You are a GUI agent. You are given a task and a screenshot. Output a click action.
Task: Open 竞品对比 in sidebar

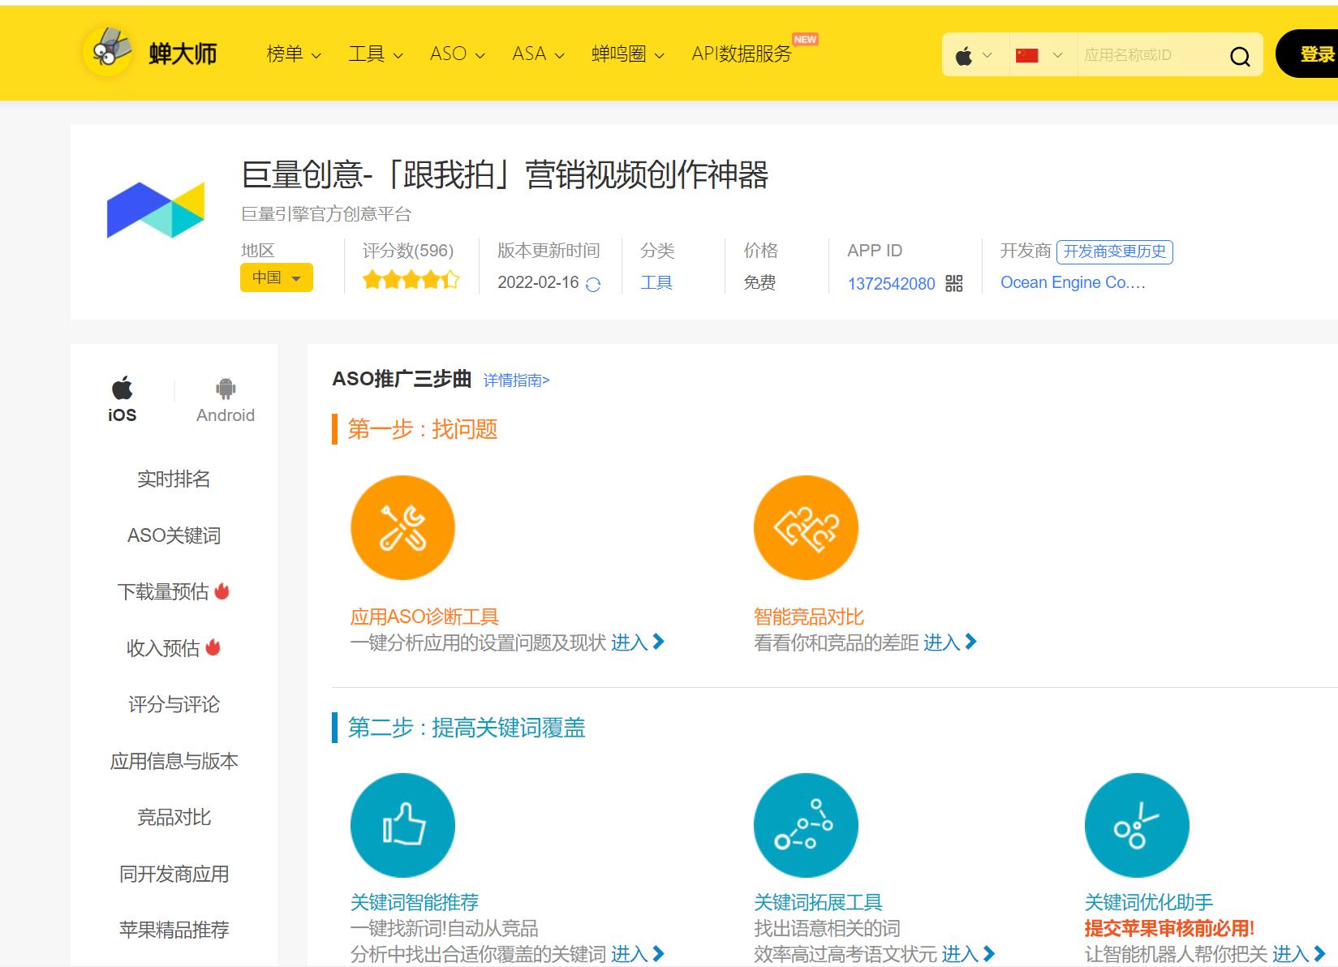click(174, 817)
